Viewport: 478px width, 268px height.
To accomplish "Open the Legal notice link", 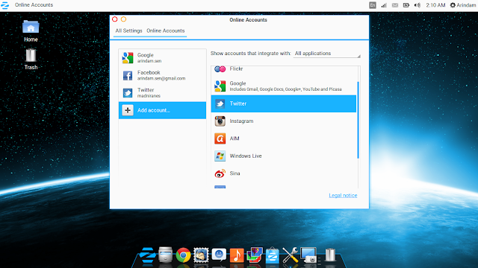I will coord(343,195).
